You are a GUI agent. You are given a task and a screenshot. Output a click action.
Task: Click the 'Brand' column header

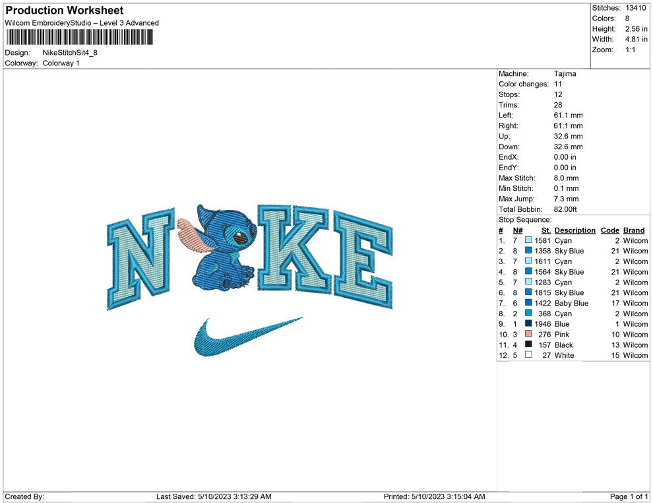pos(634,230)
